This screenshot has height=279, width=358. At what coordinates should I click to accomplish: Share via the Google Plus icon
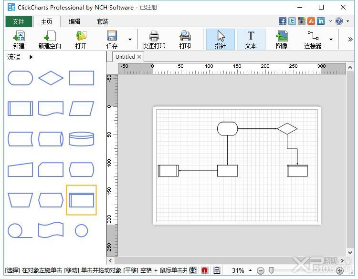tap(301, 21)
